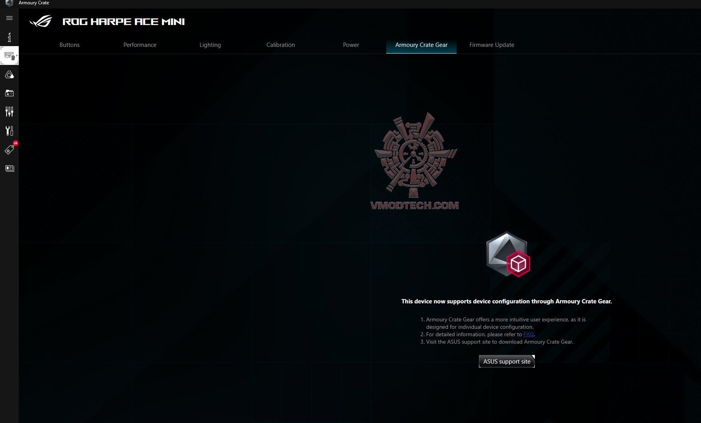This screenshot has width=701, height=423.
Task: Open Scenario Profiles sliders icon
Action: (9, 112)
